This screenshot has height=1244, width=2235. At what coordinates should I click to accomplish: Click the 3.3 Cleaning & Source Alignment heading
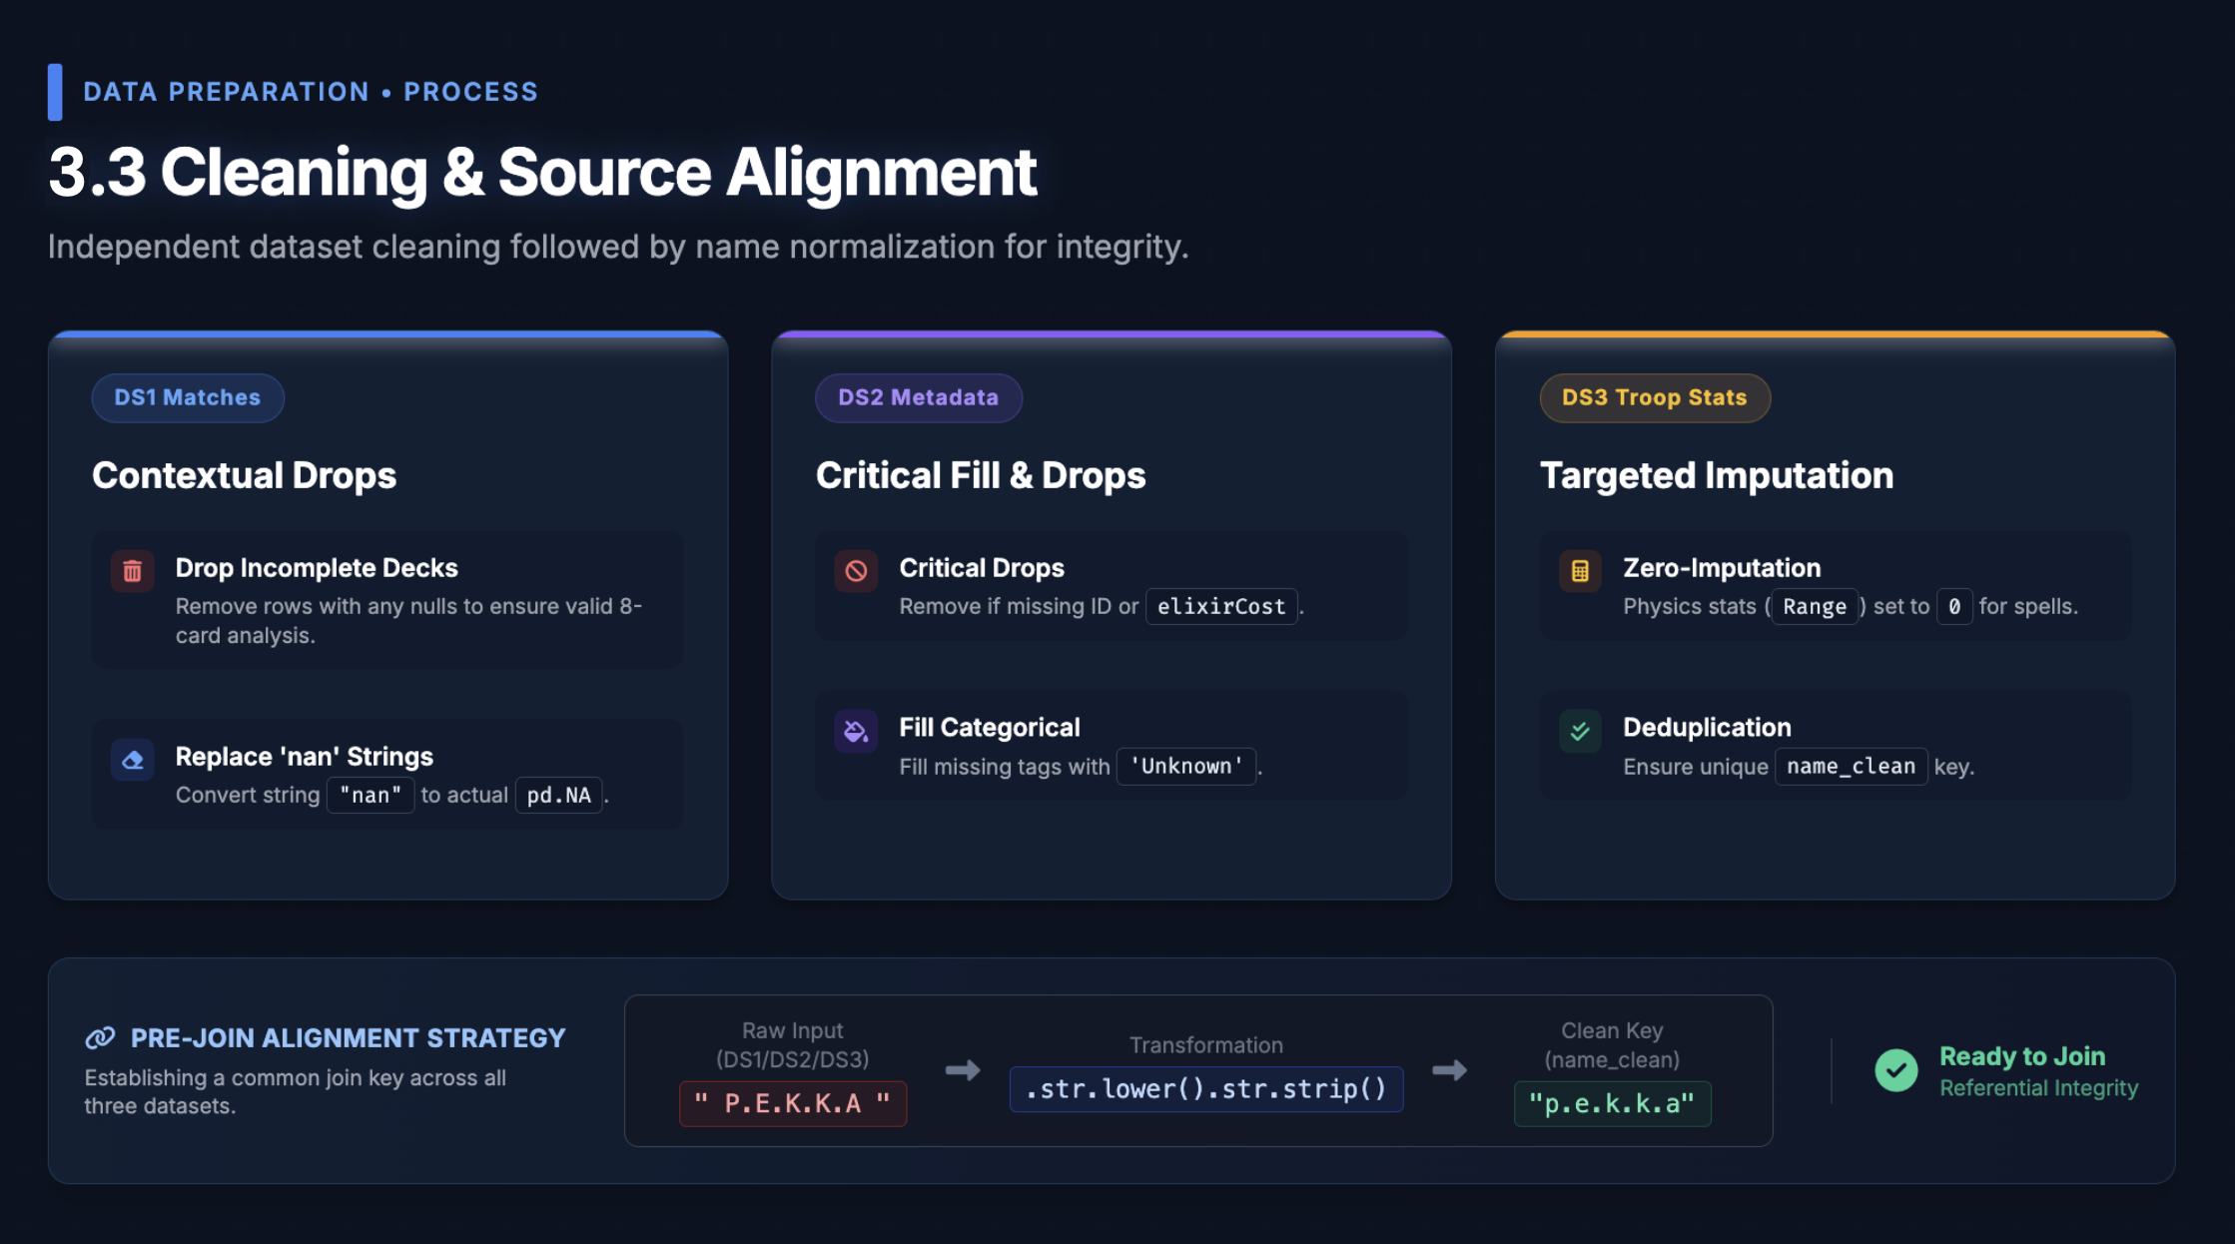(x=542, y=172)
